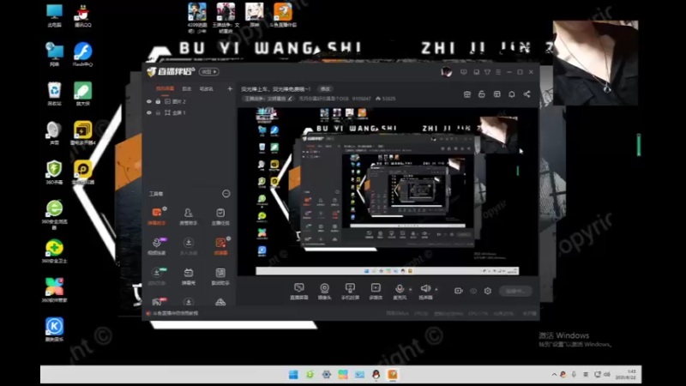Hide the 全屏 1 layer with its eye icon
This screenshot has width=686, height=386.
point(149,113)
